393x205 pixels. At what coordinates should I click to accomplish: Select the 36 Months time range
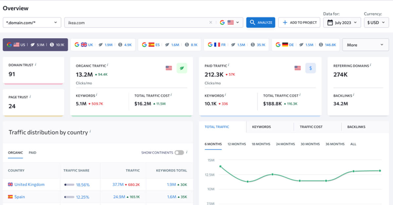335,144
